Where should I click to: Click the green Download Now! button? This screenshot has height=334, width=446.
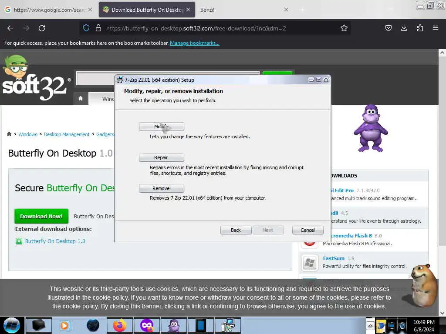pyautogui.click(x=41, y=216)
